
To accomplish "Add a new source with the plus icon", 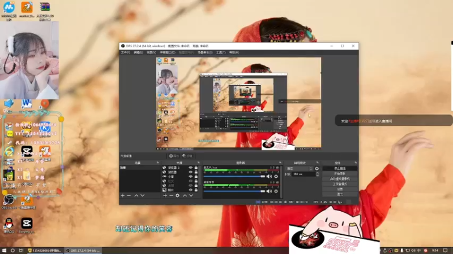I will (165, 195).
